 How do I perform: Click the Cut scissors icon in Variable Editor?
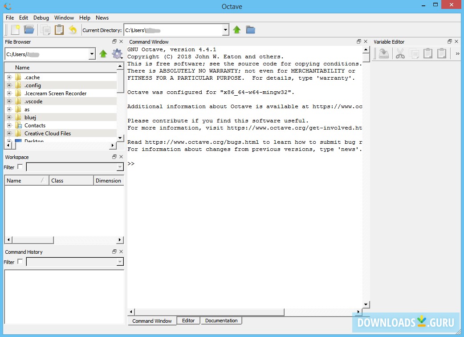click(x=400, y=54)
